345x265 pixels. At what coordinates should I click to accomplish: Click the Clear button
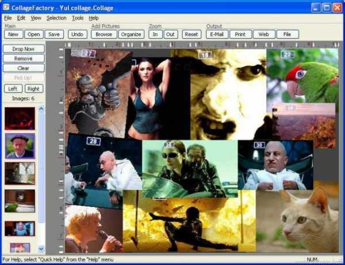pos(24,68)
